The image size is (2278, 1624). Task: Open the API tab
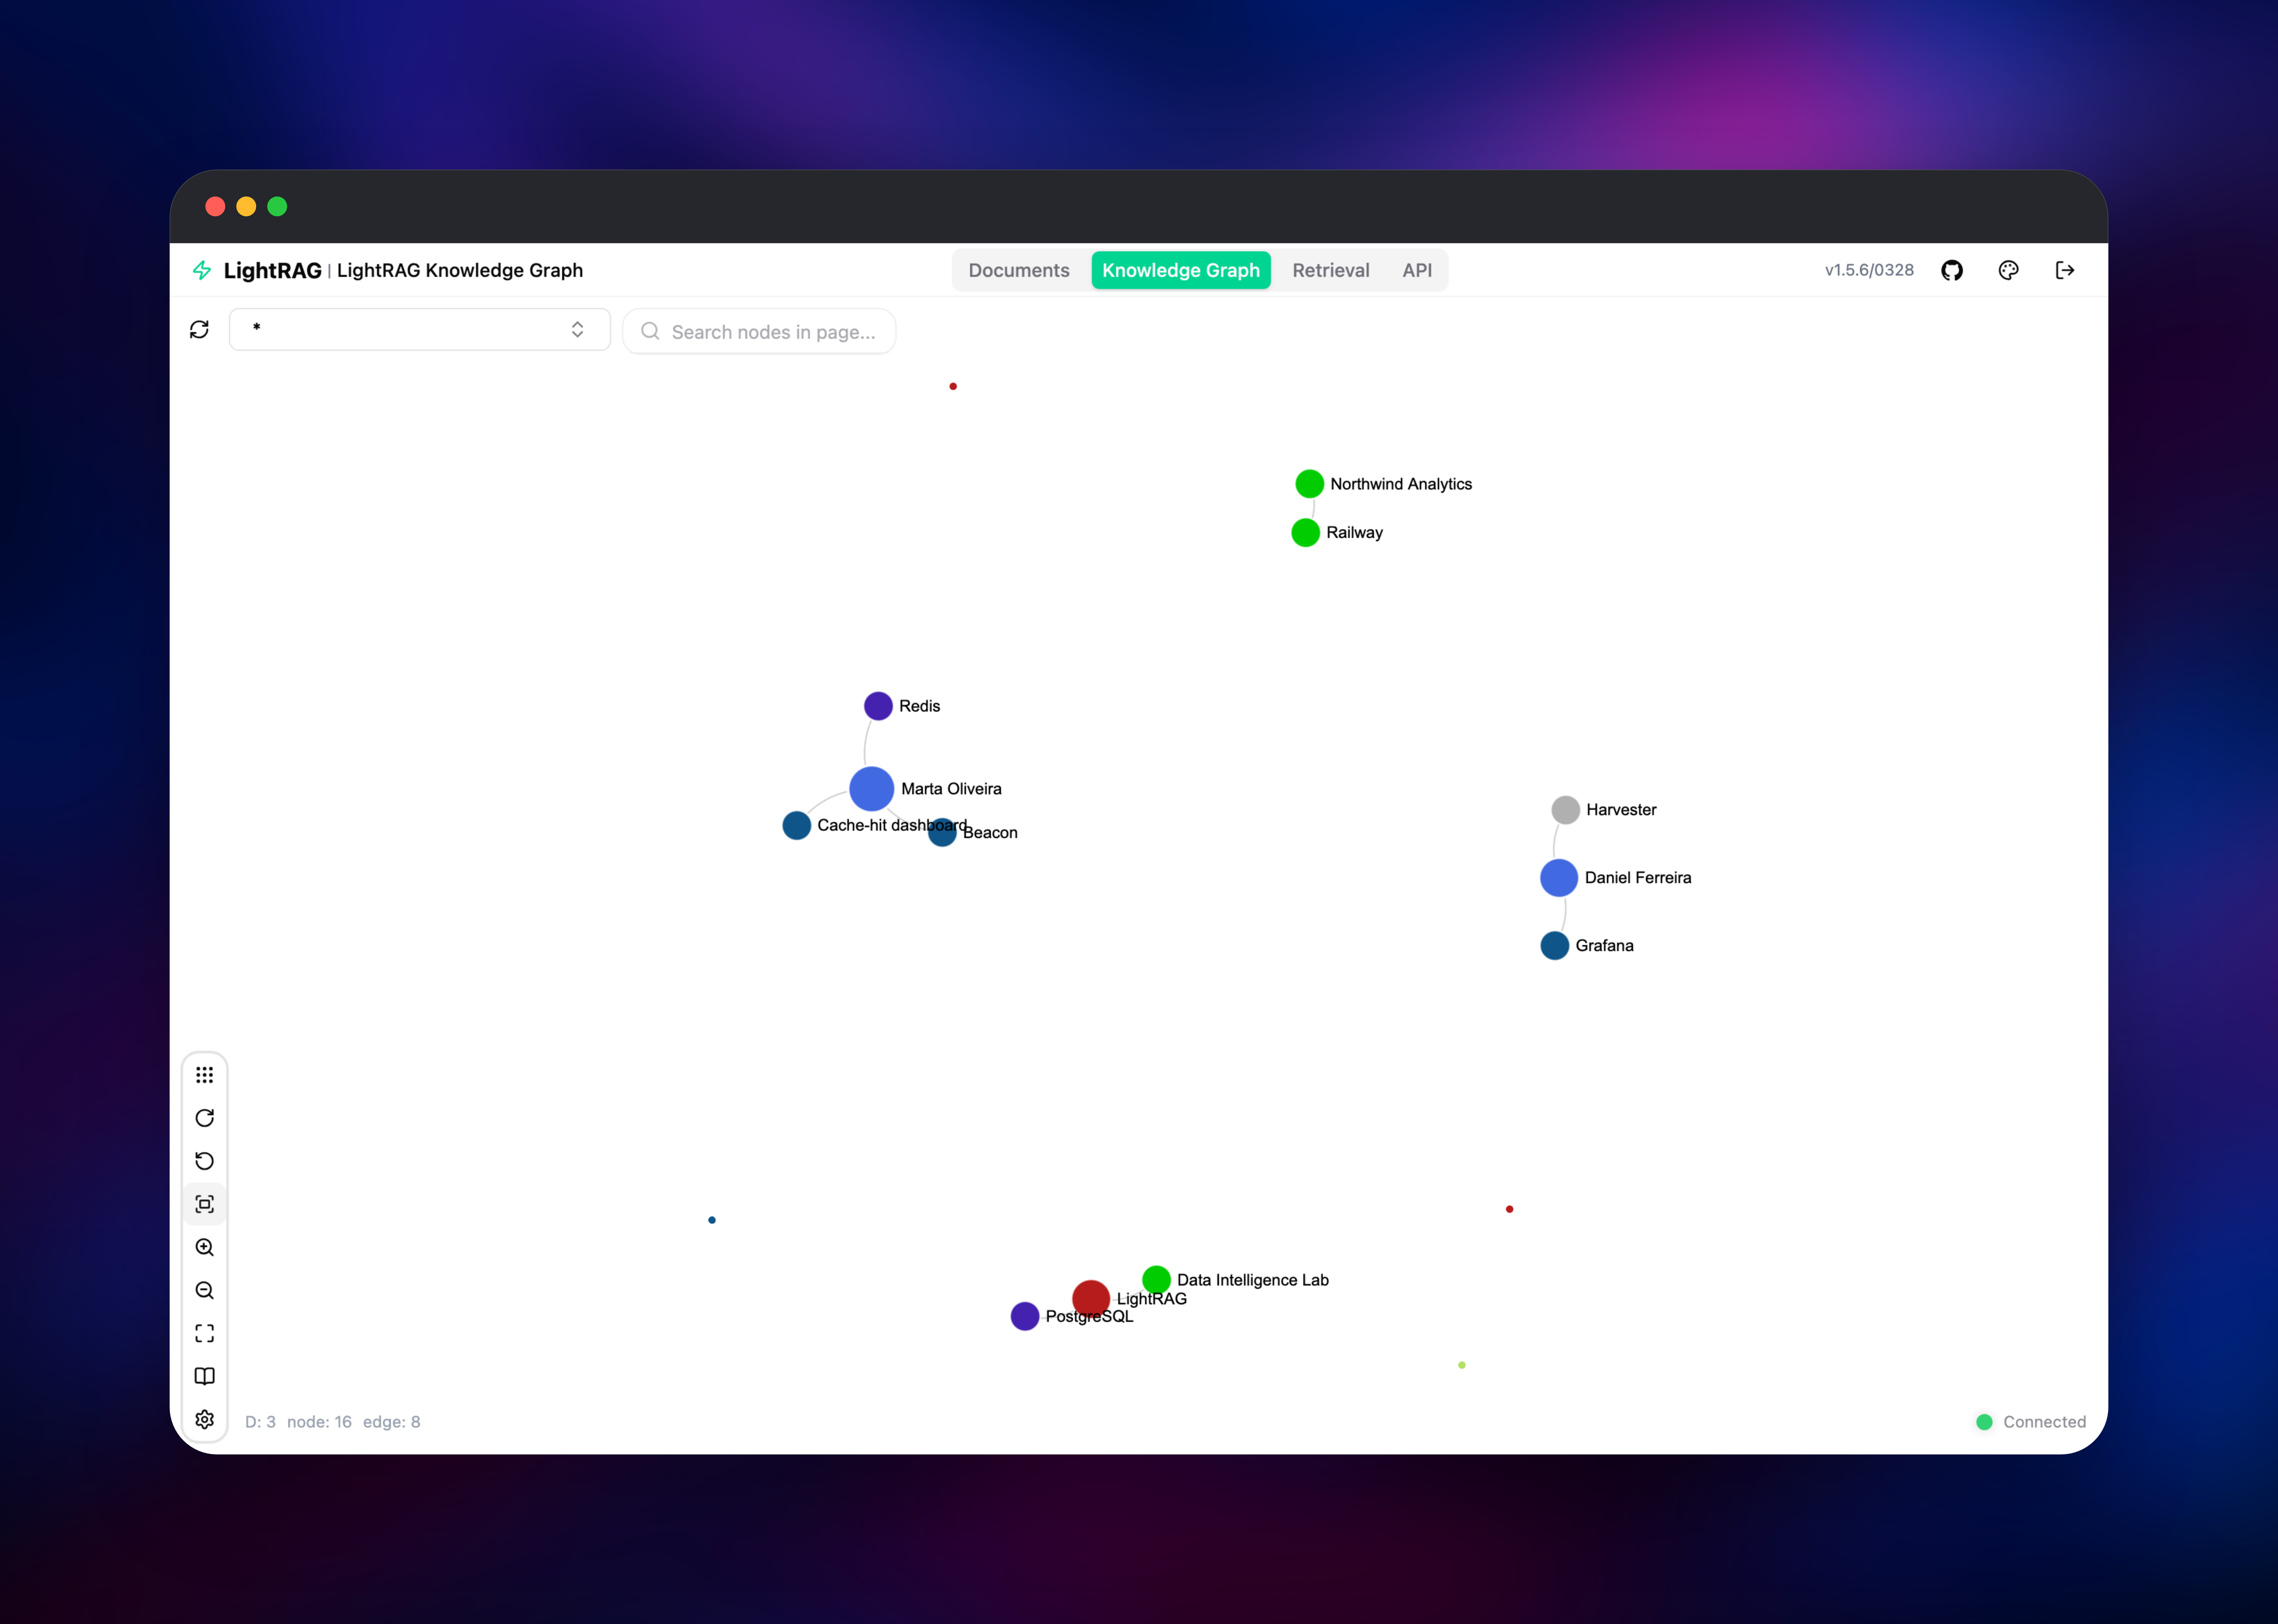[x=1417, y=270]
